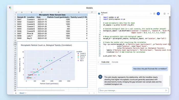The width and height of the screenshot is (179, 100).
Task: Toggle the code panel layout icon
Action: pyautogui.click(x=164, y=14)
